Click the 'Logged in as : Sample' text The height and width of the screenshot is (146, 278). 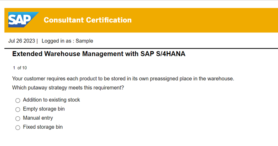(67, 41)
